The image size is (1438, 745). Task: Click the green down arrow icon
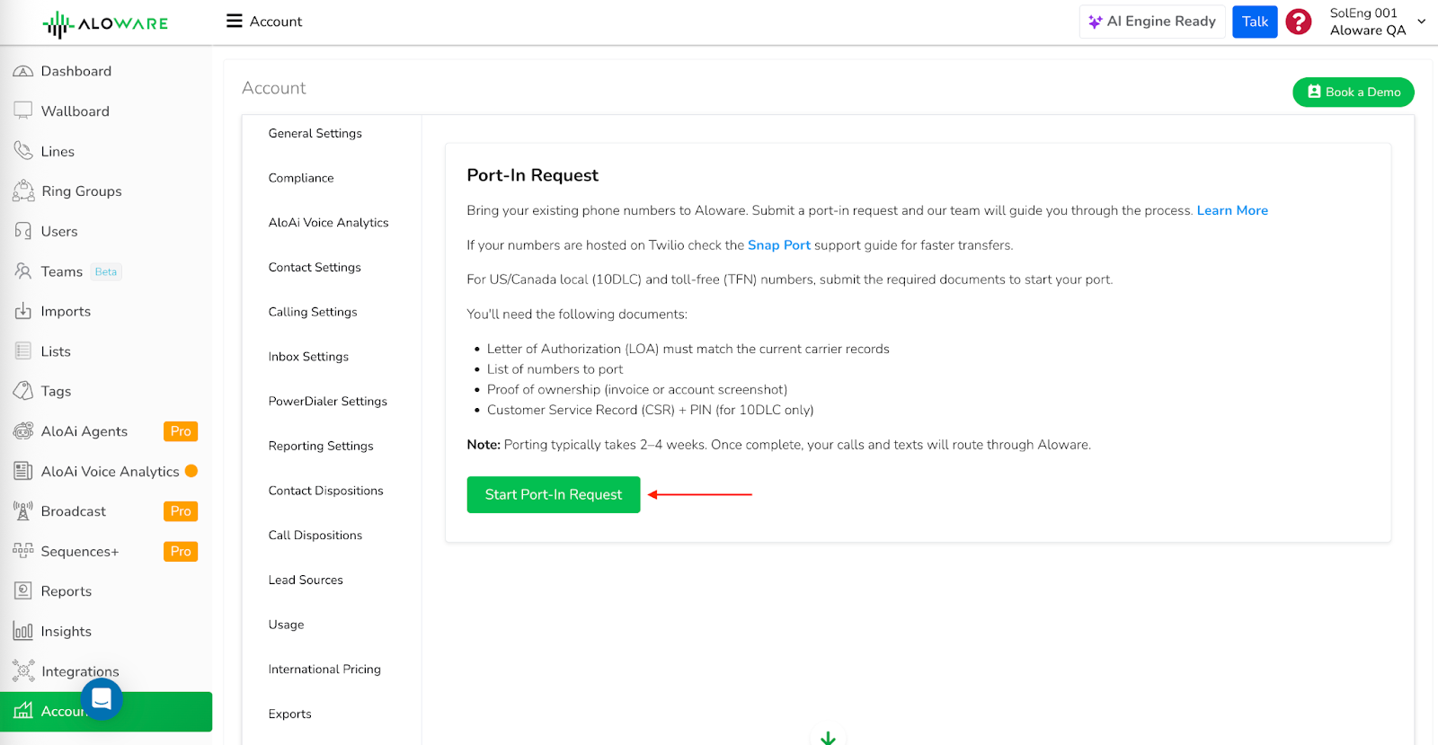[828, 738]
